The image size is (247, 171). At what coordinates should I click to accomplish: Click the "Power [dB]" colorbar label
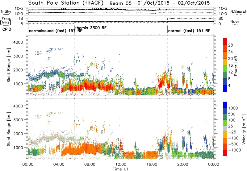coord(236,65)
